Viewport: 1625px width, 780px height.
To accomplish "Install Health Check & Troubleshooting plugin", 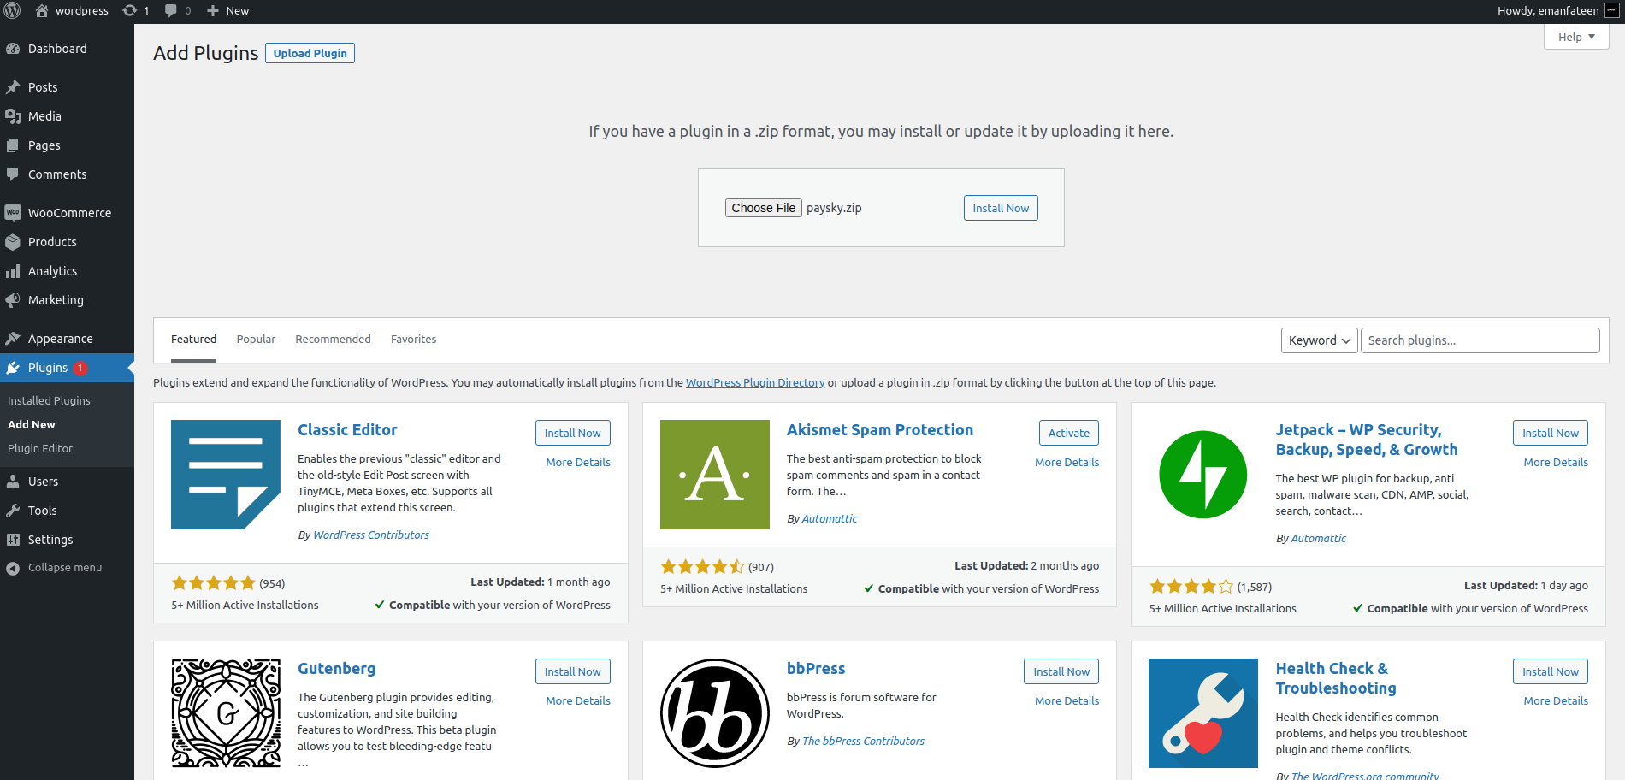I will click(x=1551, y=671).
